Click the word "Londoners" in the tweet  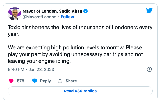[125, 28]
